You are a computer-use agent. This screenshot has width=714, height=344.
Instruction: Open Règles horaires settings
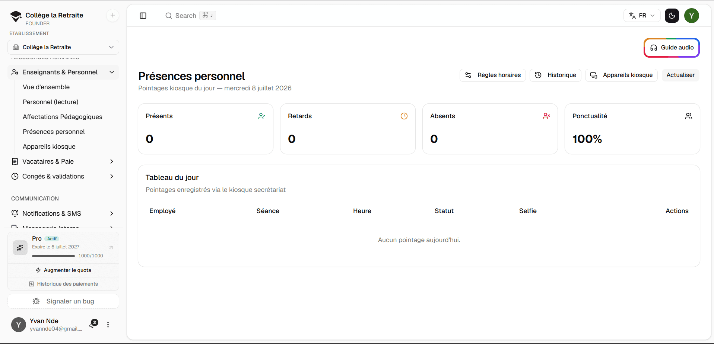(493, 75)
